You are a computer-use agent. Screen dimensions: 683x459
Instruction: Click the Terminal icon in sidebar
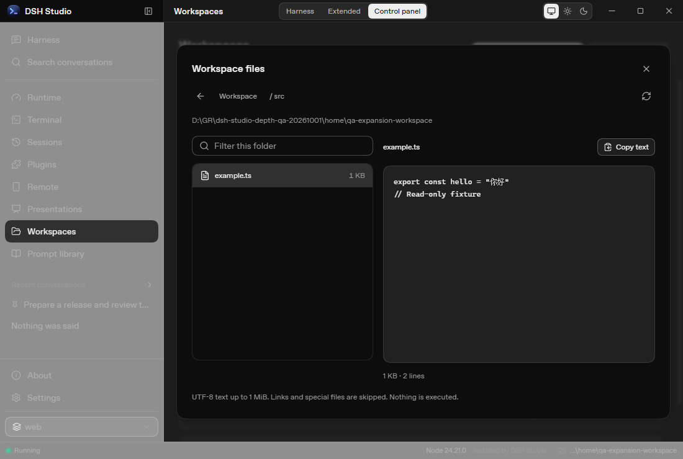point(16,120)
